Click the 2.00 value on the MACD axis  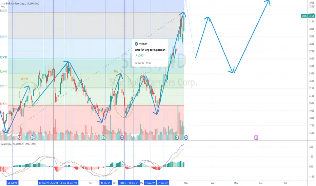(x=311, y=147)
